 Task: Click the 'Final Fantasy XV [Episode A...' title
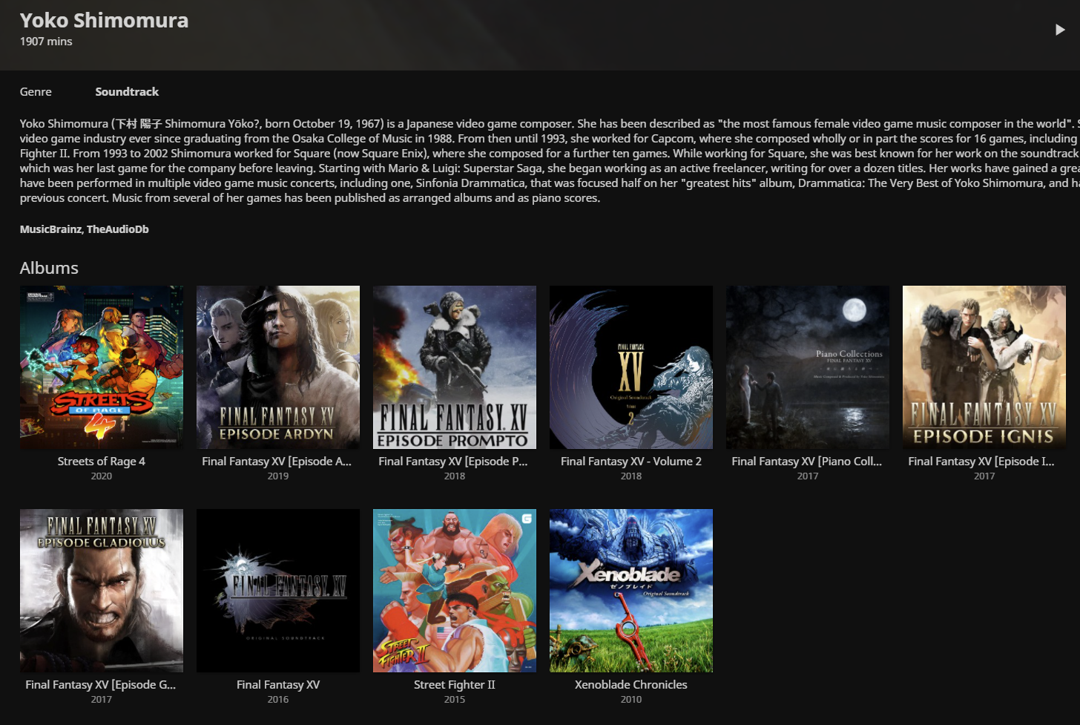tap(277, 462)
